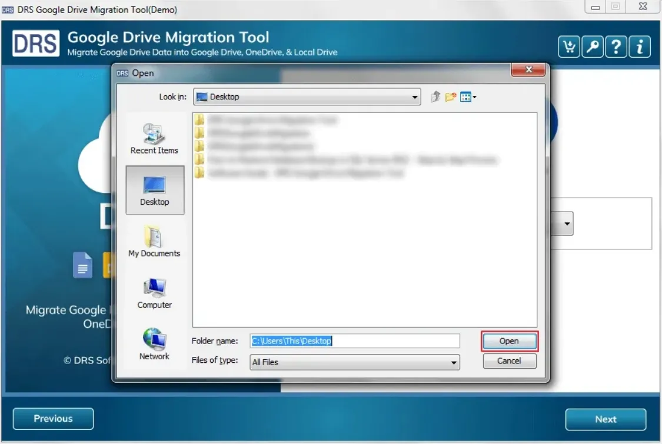This screenshot has height=444, width=662.
Task: Open Network from the places sidebar
Action: 154,344
